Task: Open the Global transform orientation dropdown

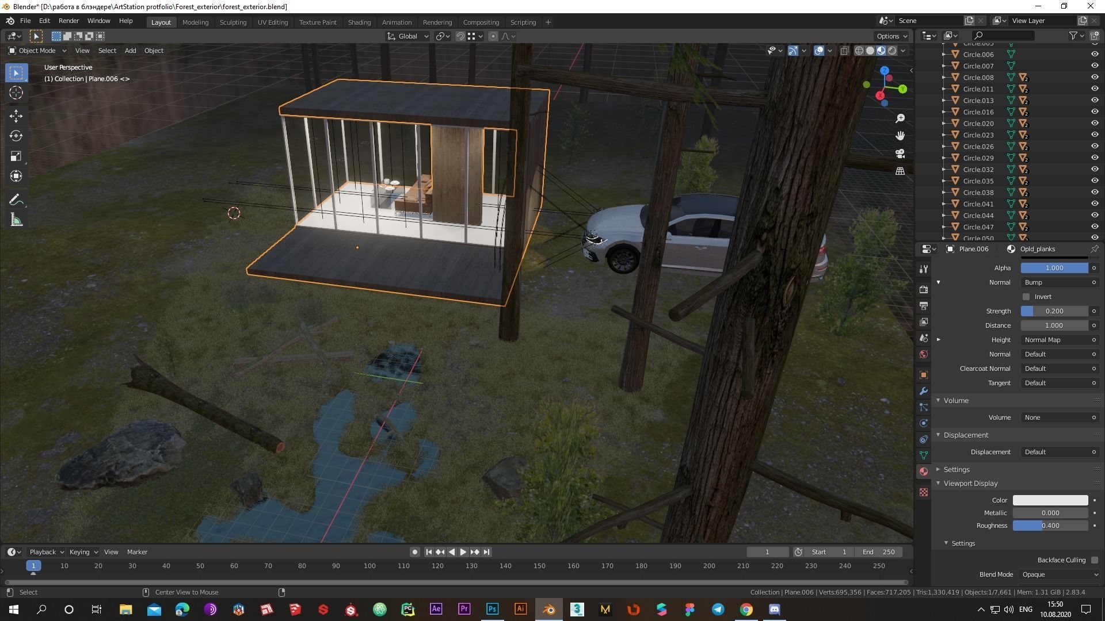Action: pos(407,36)
